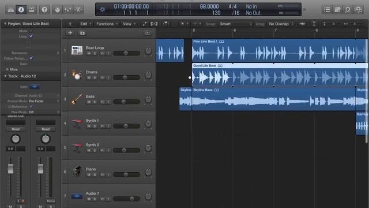The width and height of the screenshot is (369, 208).
Task: Record-enable the Bass track
Action: [103, 102]
